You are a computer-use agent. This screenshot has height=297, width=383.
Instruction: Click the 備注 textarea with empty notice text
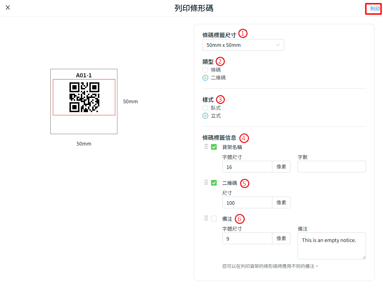click(x=331, y=246)
